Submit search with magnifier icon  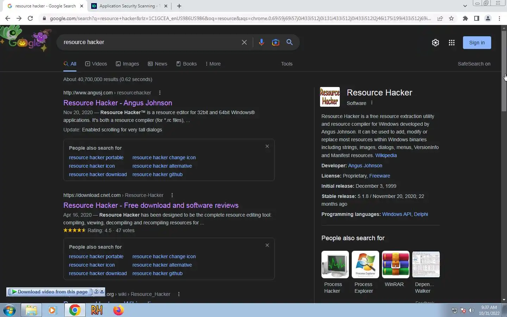point(290,42)
